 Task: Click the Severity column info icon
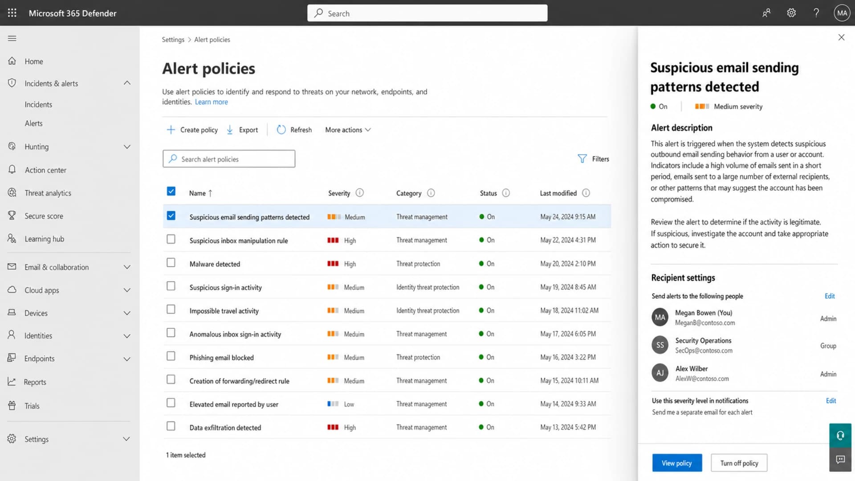360,193
